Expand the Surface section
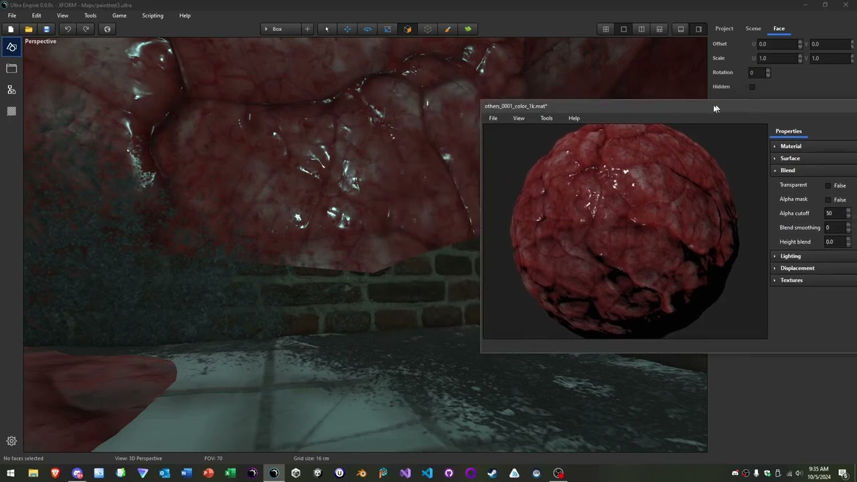This screenshot has width=857, height=482. (x=813, y=158)
